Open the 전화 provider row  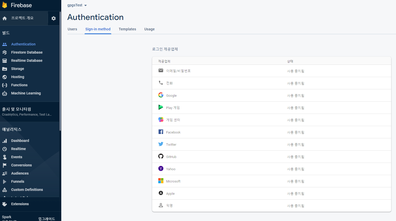click(x=272, y=83)
